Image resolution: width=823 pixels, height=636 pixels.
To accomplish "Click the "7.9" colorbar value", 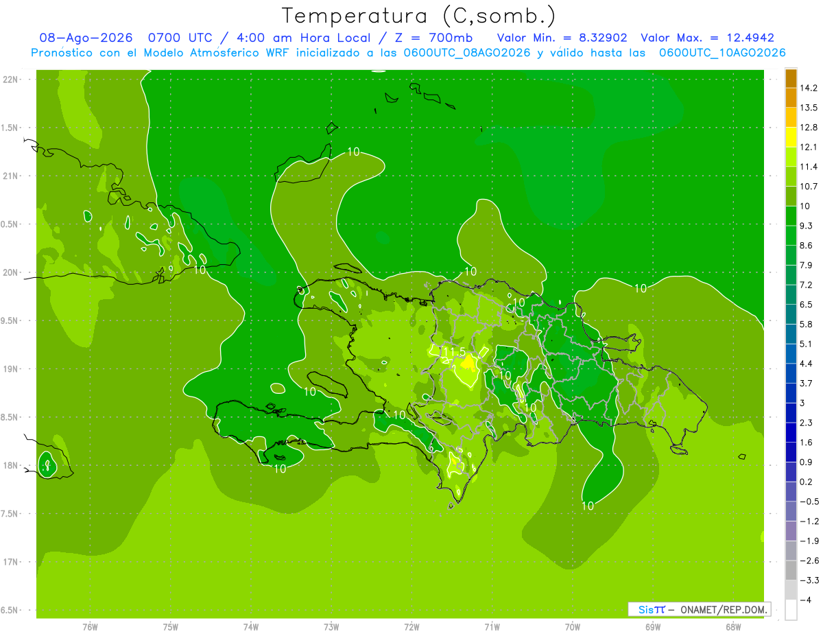I will pyautogui.click(x=807, y=265).
